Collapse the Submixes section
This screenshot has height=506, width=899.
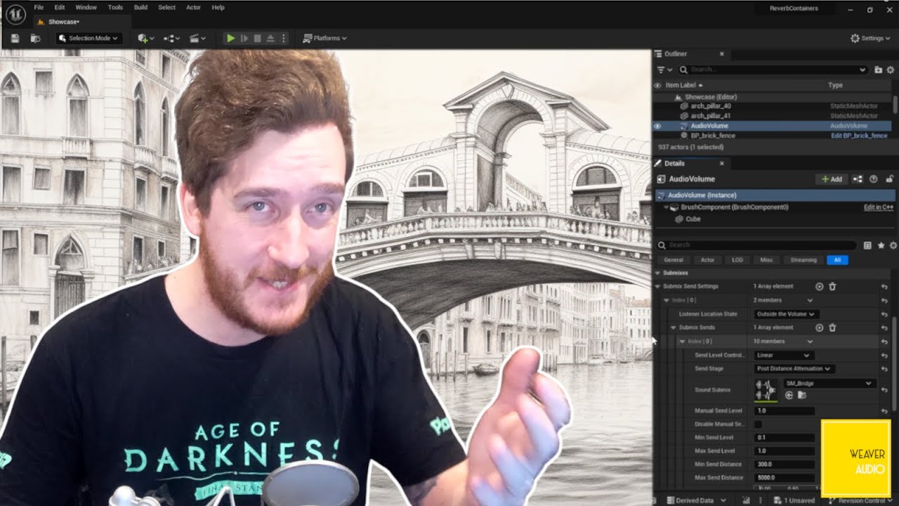pos(658,273)
